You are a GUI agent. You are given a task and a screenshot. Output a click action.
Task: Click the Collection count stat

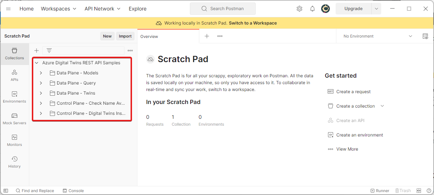pyautogui.click(x=181, y=120)
